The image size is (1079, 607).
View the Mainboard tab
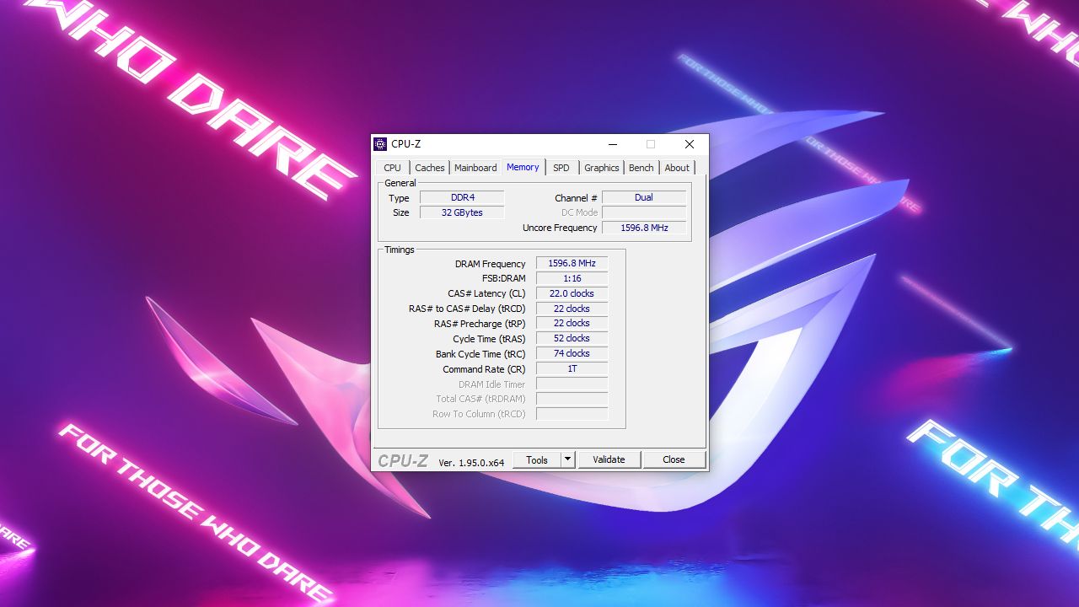tap(475, 167)
